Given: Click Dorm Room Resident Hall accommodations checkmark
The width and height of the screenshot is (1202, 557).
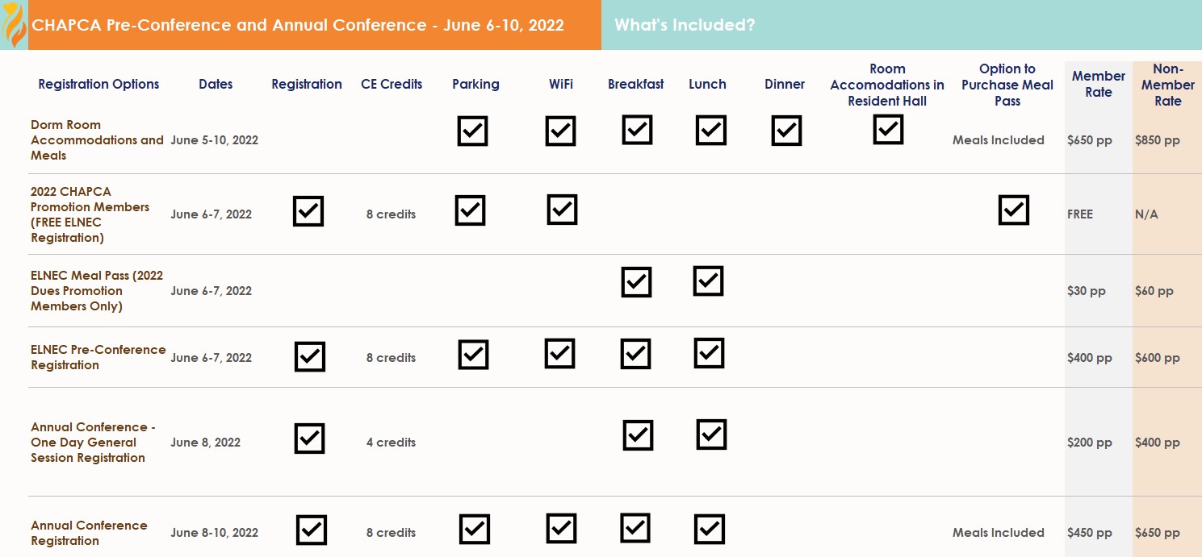Looking at the screenshot, I should 888,129.
